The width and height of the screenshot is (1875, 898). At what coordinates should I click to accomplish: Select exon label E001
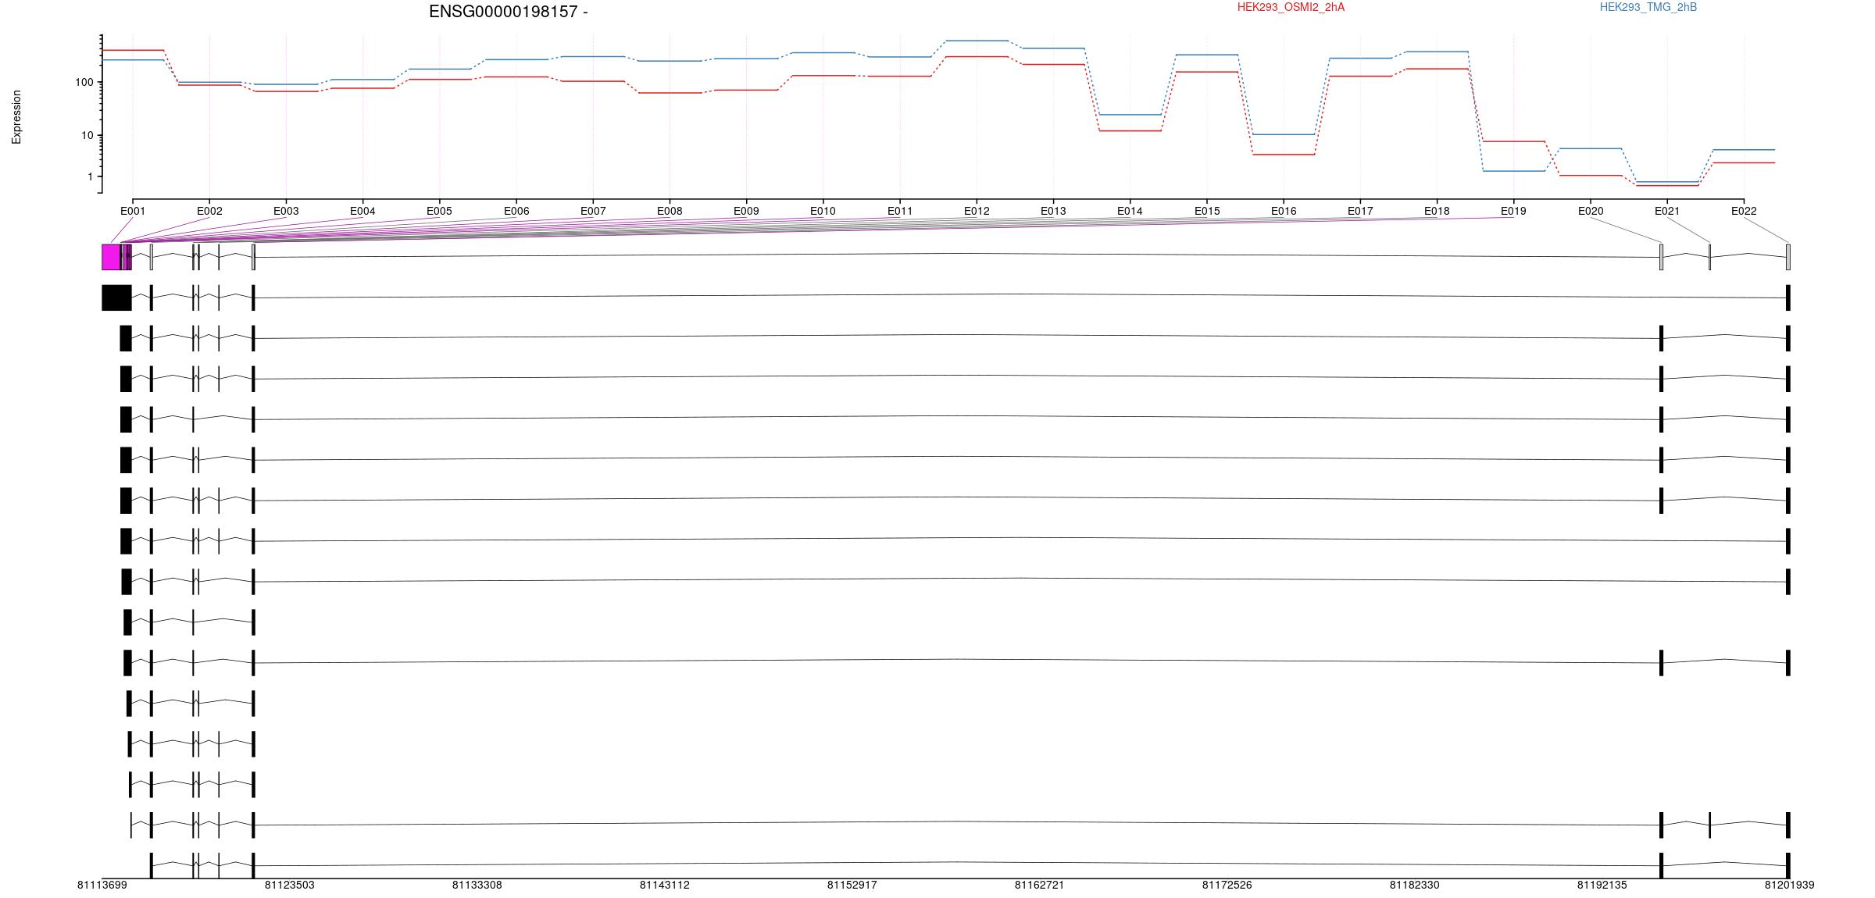[133, 211]
